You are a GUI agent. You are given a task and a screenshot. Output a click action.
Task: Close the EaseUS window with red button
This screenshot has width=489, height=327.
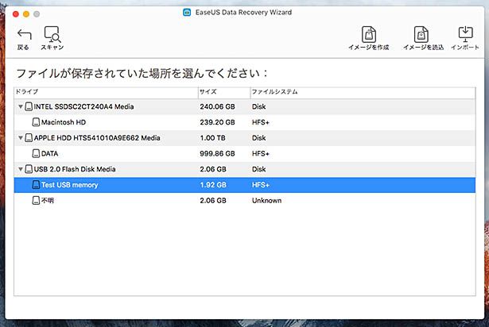(x=16, y=14)
